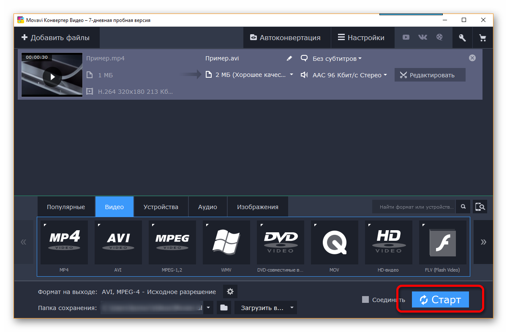Click the film reel icon
This screenshot has height=332, width=507.
(x=439, y=37)
